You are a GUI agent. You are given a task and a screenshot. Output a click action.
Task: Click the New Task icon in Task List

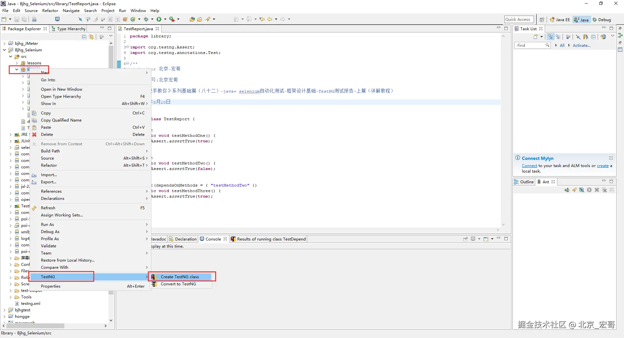[x=536, y=37]
